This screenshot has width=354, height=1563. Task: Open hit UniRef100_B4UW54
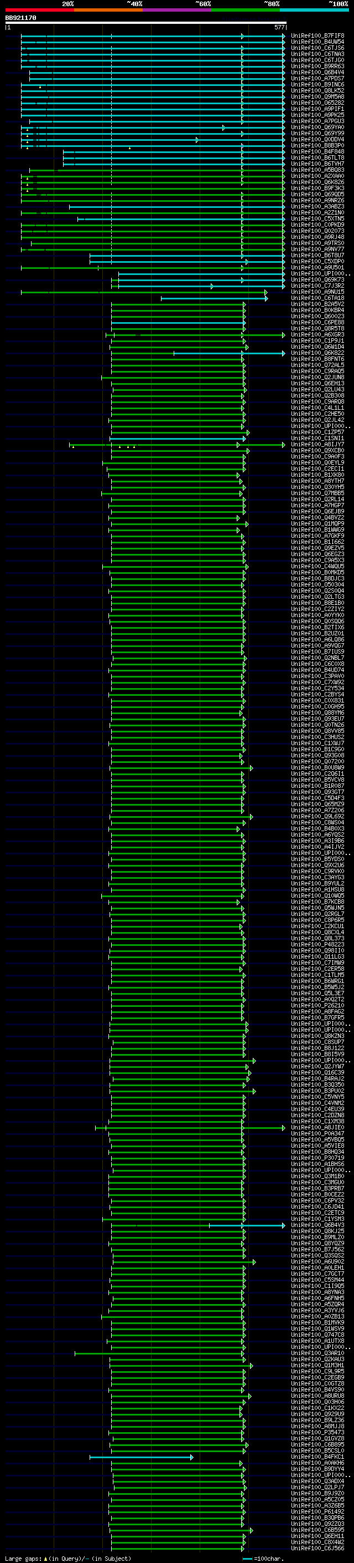317,42
